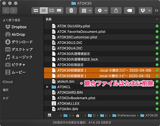Open ピクチャ in the sidebar
Viewport: 160px width, 126px height.
point(15,65)
